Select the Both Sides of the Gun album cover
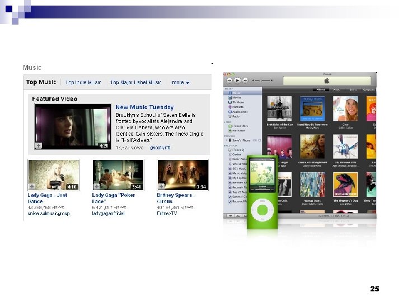Viewport: 403px width, 302px height. (279, 108)
